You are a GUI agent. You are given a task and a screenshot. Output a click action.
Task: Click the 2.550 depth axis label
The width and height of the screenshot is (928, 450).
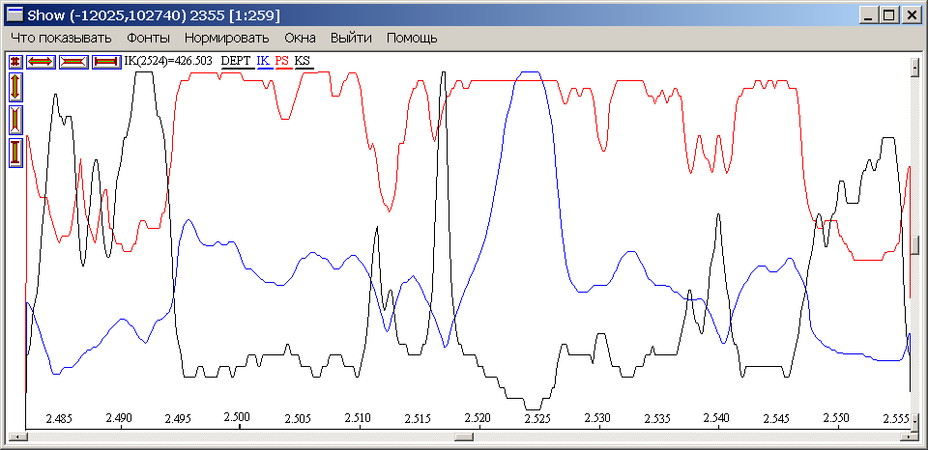coord(837,417)
